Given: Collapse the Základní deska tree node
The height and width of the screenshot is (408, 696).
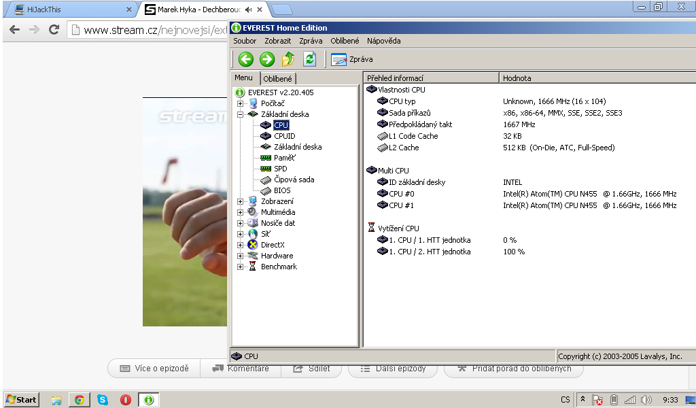Looking at the screenshot, I should pos(240,114).
